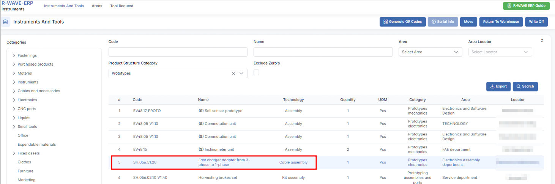Screen dimensions: 555x184
Task: Click into the Code input field
Action: click(178, 52)
